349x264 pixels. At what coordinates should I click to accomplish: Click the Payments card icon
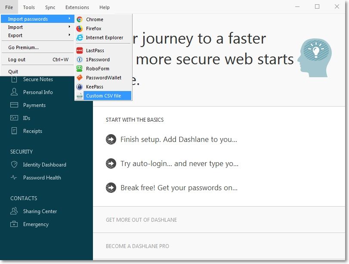tap(14, 105)
